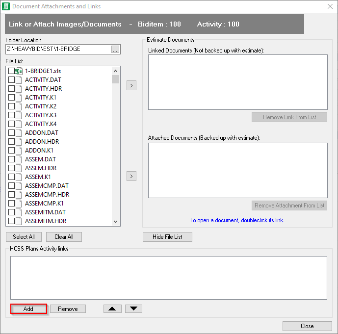Screen dimensions: 338x334
Task: Select the file name ACTIVITY.K4
Action: (x=41, y=124)
